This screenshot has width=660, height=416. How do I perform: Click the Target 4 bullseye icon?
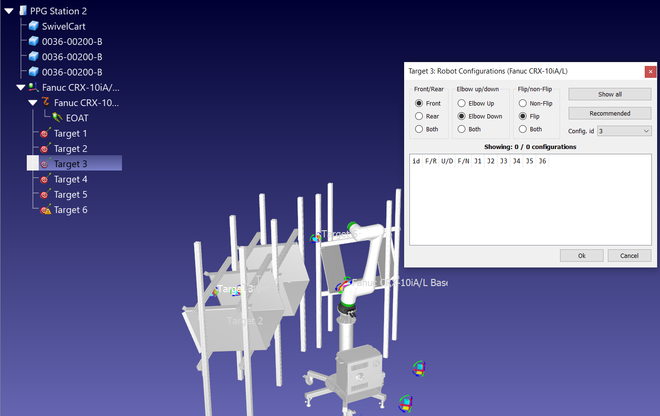[x=45, y=179]
